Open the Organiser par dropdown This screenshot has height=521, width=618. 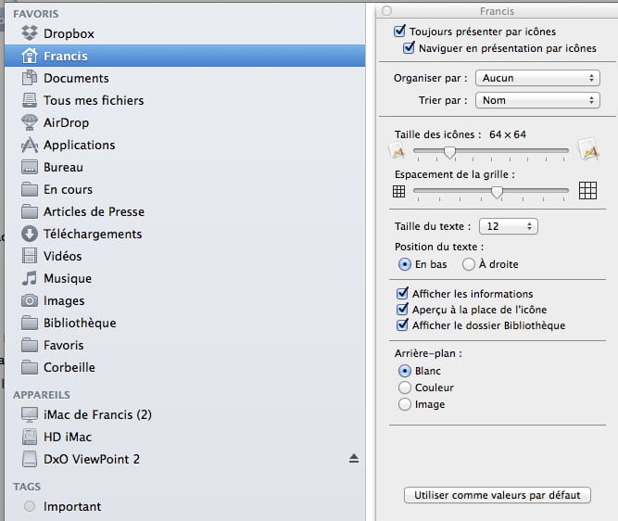click(537, 78)
